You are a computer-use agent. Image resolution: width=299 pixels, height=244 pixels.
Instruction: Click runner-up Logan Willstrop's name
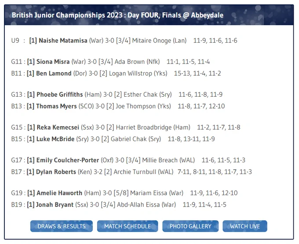(131, 73)
